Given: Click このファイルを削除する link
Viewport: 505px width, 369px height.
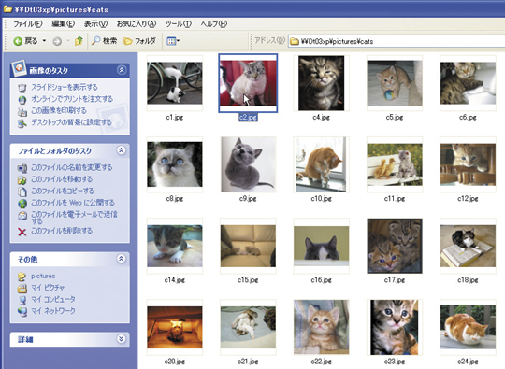Looking at the screenshot, I should pos(62,231).
